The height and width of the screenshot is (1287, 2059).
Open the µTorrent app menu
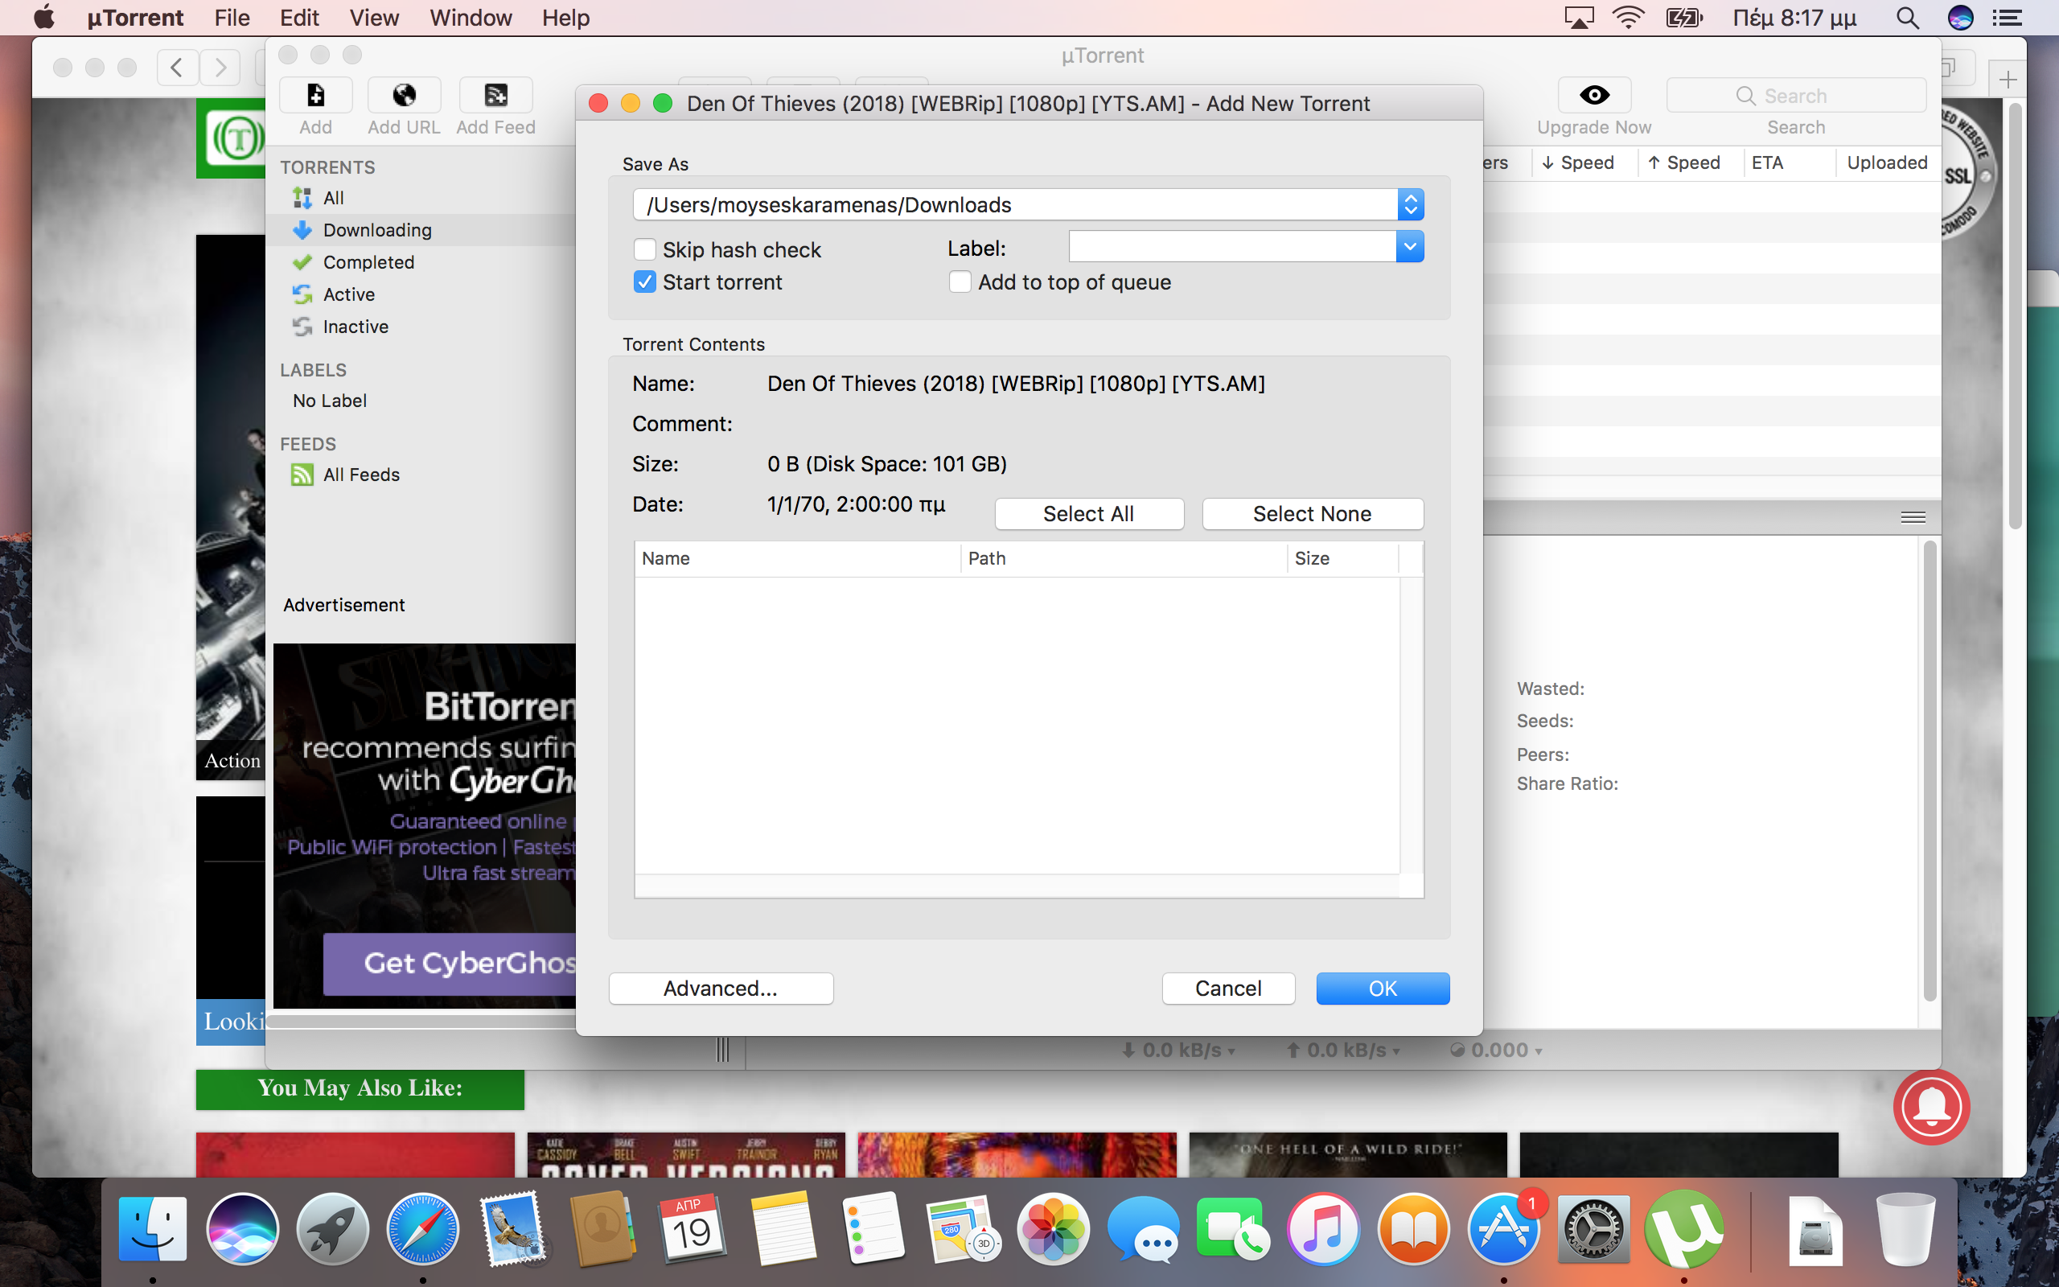(x=135, y=18)
